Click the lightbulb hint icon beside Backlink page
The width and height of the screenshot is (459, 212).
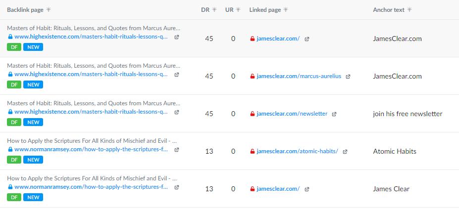point(49,10)
